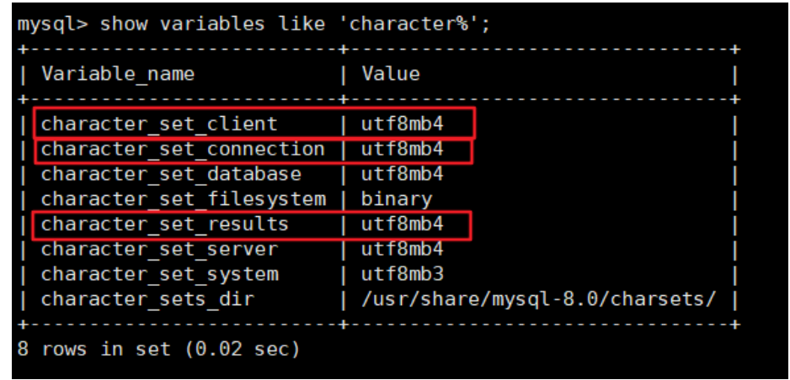790x380 pixels.
Task: Click the 8 rows in set summary
Action: (x=158, y=349)
